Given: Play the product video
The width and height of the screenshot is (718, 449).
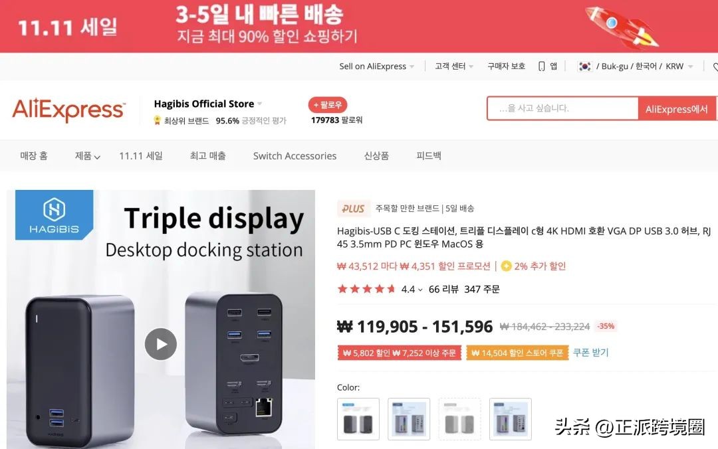Looking at the screenshot, I should [161, 344].
